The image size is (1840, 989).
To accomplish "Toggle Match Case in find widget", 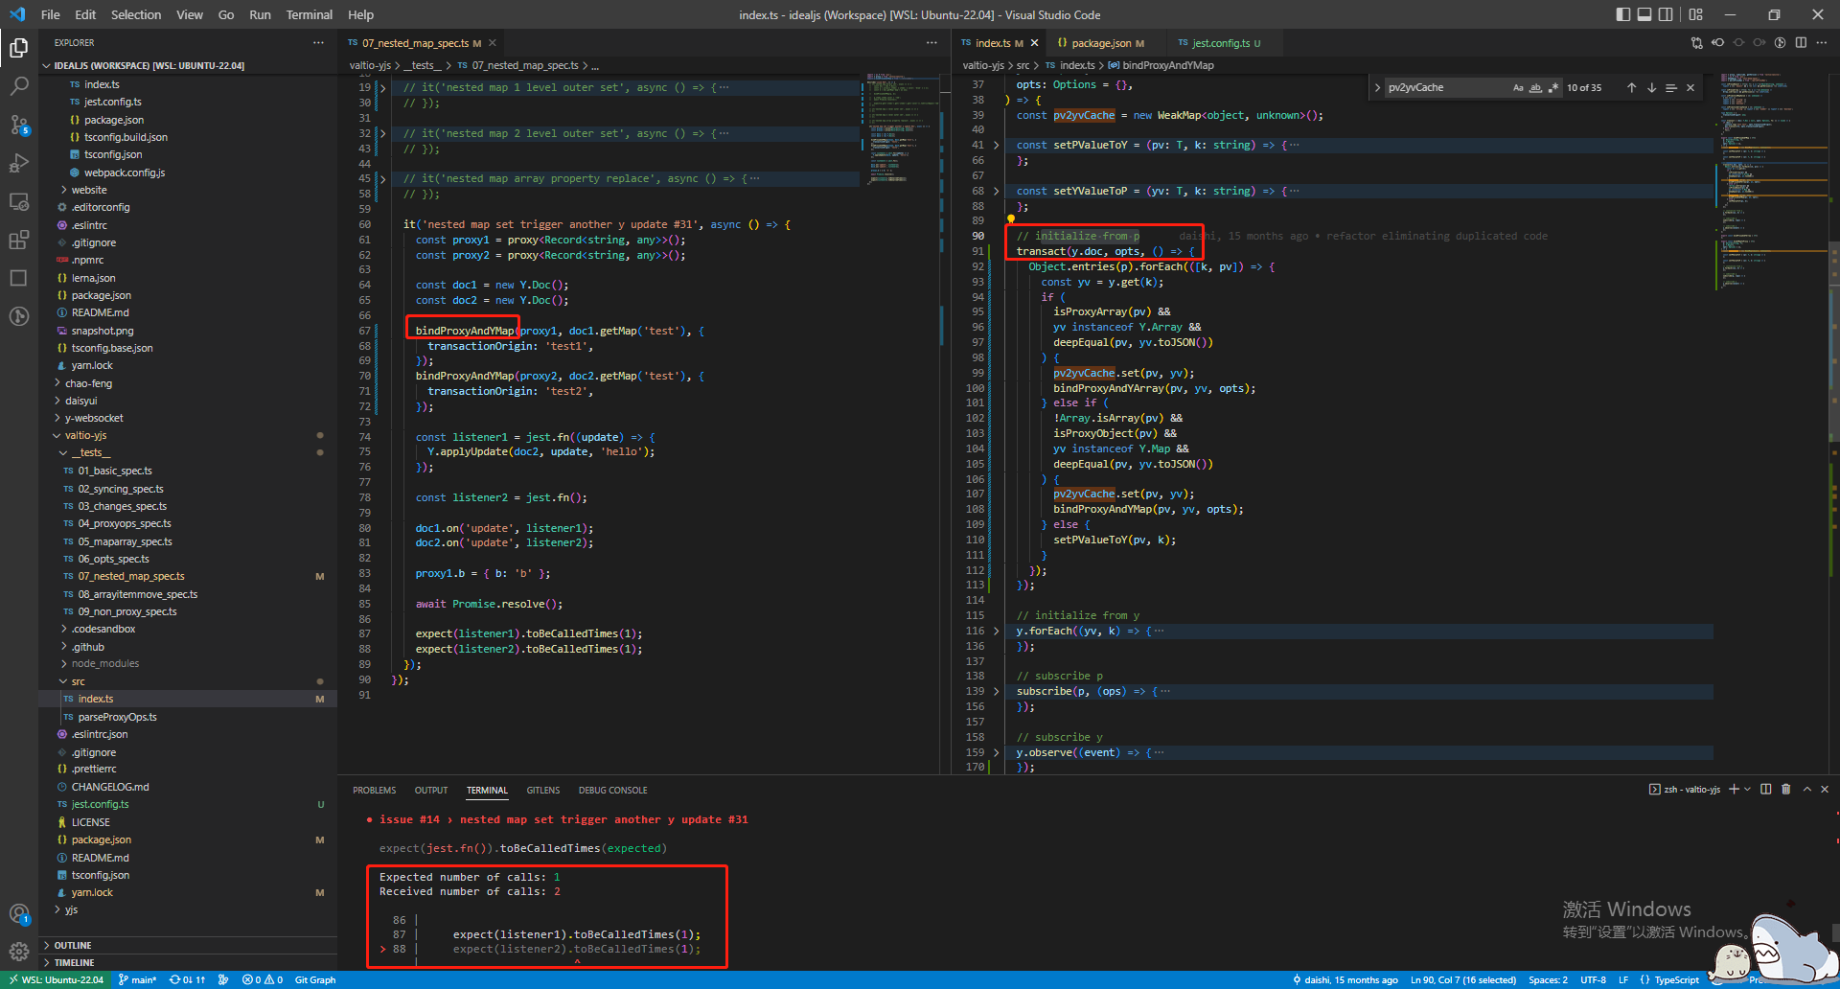I will [x=1518, y=87].
